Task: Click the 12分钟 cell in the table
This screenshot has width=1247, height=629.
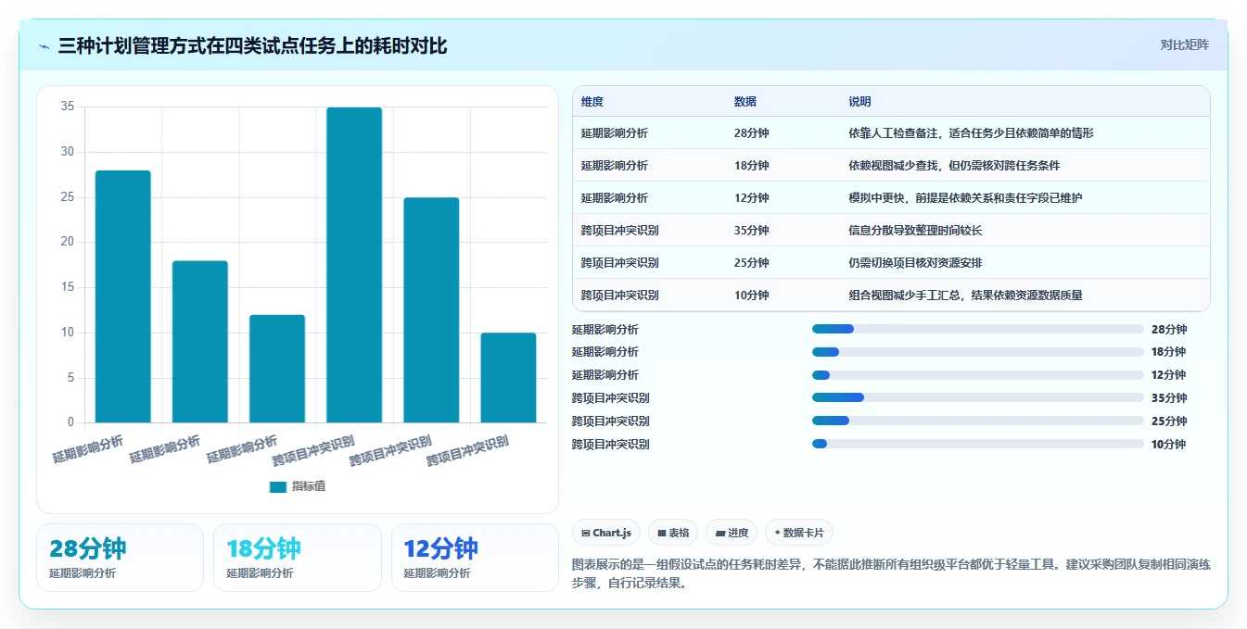Action: [x=752, y=198]
